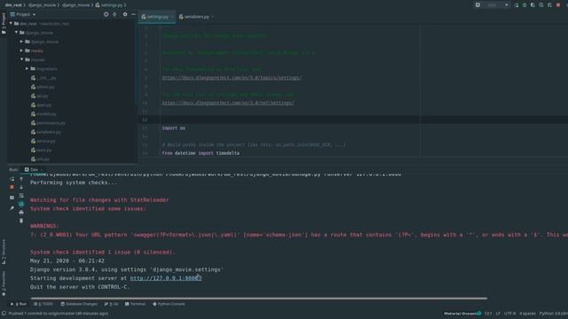
Task: Expand the inner django_movie folder
Action: click(21, 42)
